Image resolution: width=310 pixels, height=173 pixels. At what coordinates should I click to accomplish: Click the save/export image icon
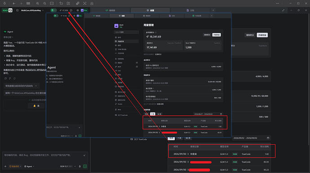(92, 3)
